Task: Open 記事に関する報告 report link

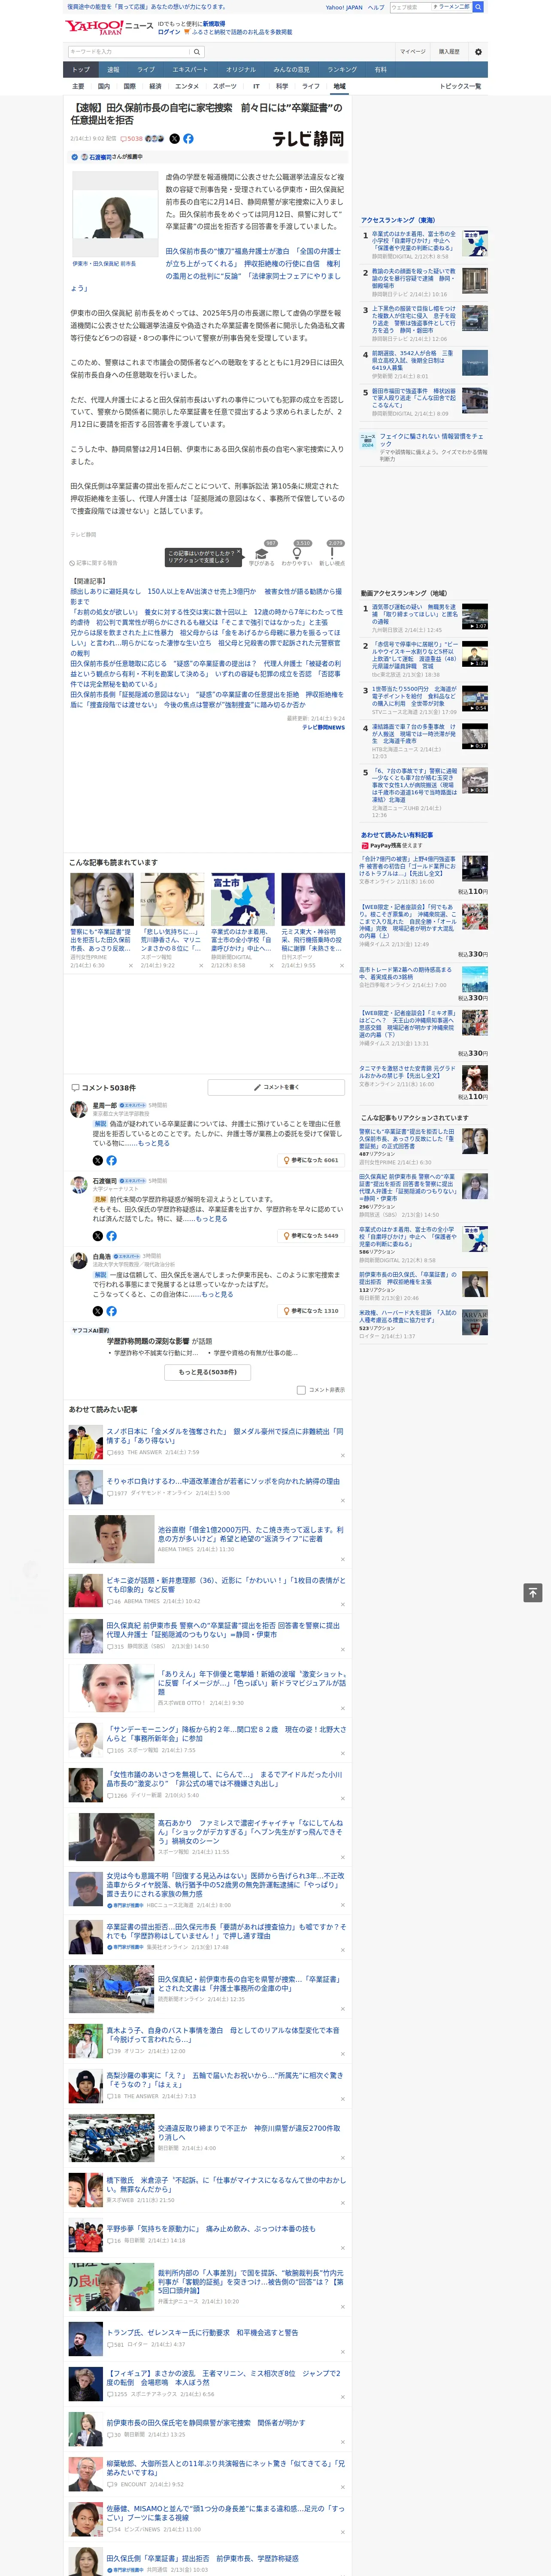Action: 94,563
